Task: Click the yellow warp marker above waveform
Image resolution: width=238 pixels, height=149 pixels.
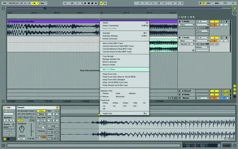Action: coord(99,115)
